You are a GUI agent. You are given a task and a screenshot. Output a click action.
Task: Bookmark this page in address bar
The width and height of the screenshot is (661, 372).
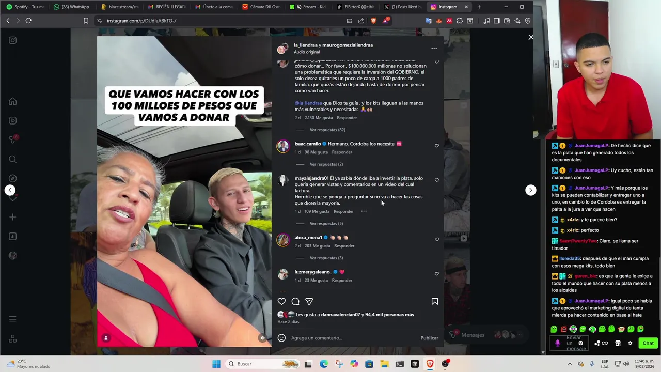(86, 21)
